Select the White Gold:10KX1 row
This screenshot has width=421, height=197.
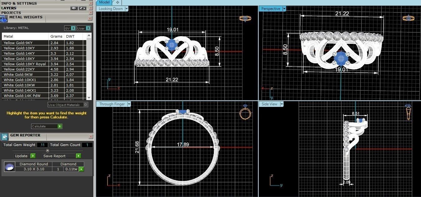tap(44, 80)
